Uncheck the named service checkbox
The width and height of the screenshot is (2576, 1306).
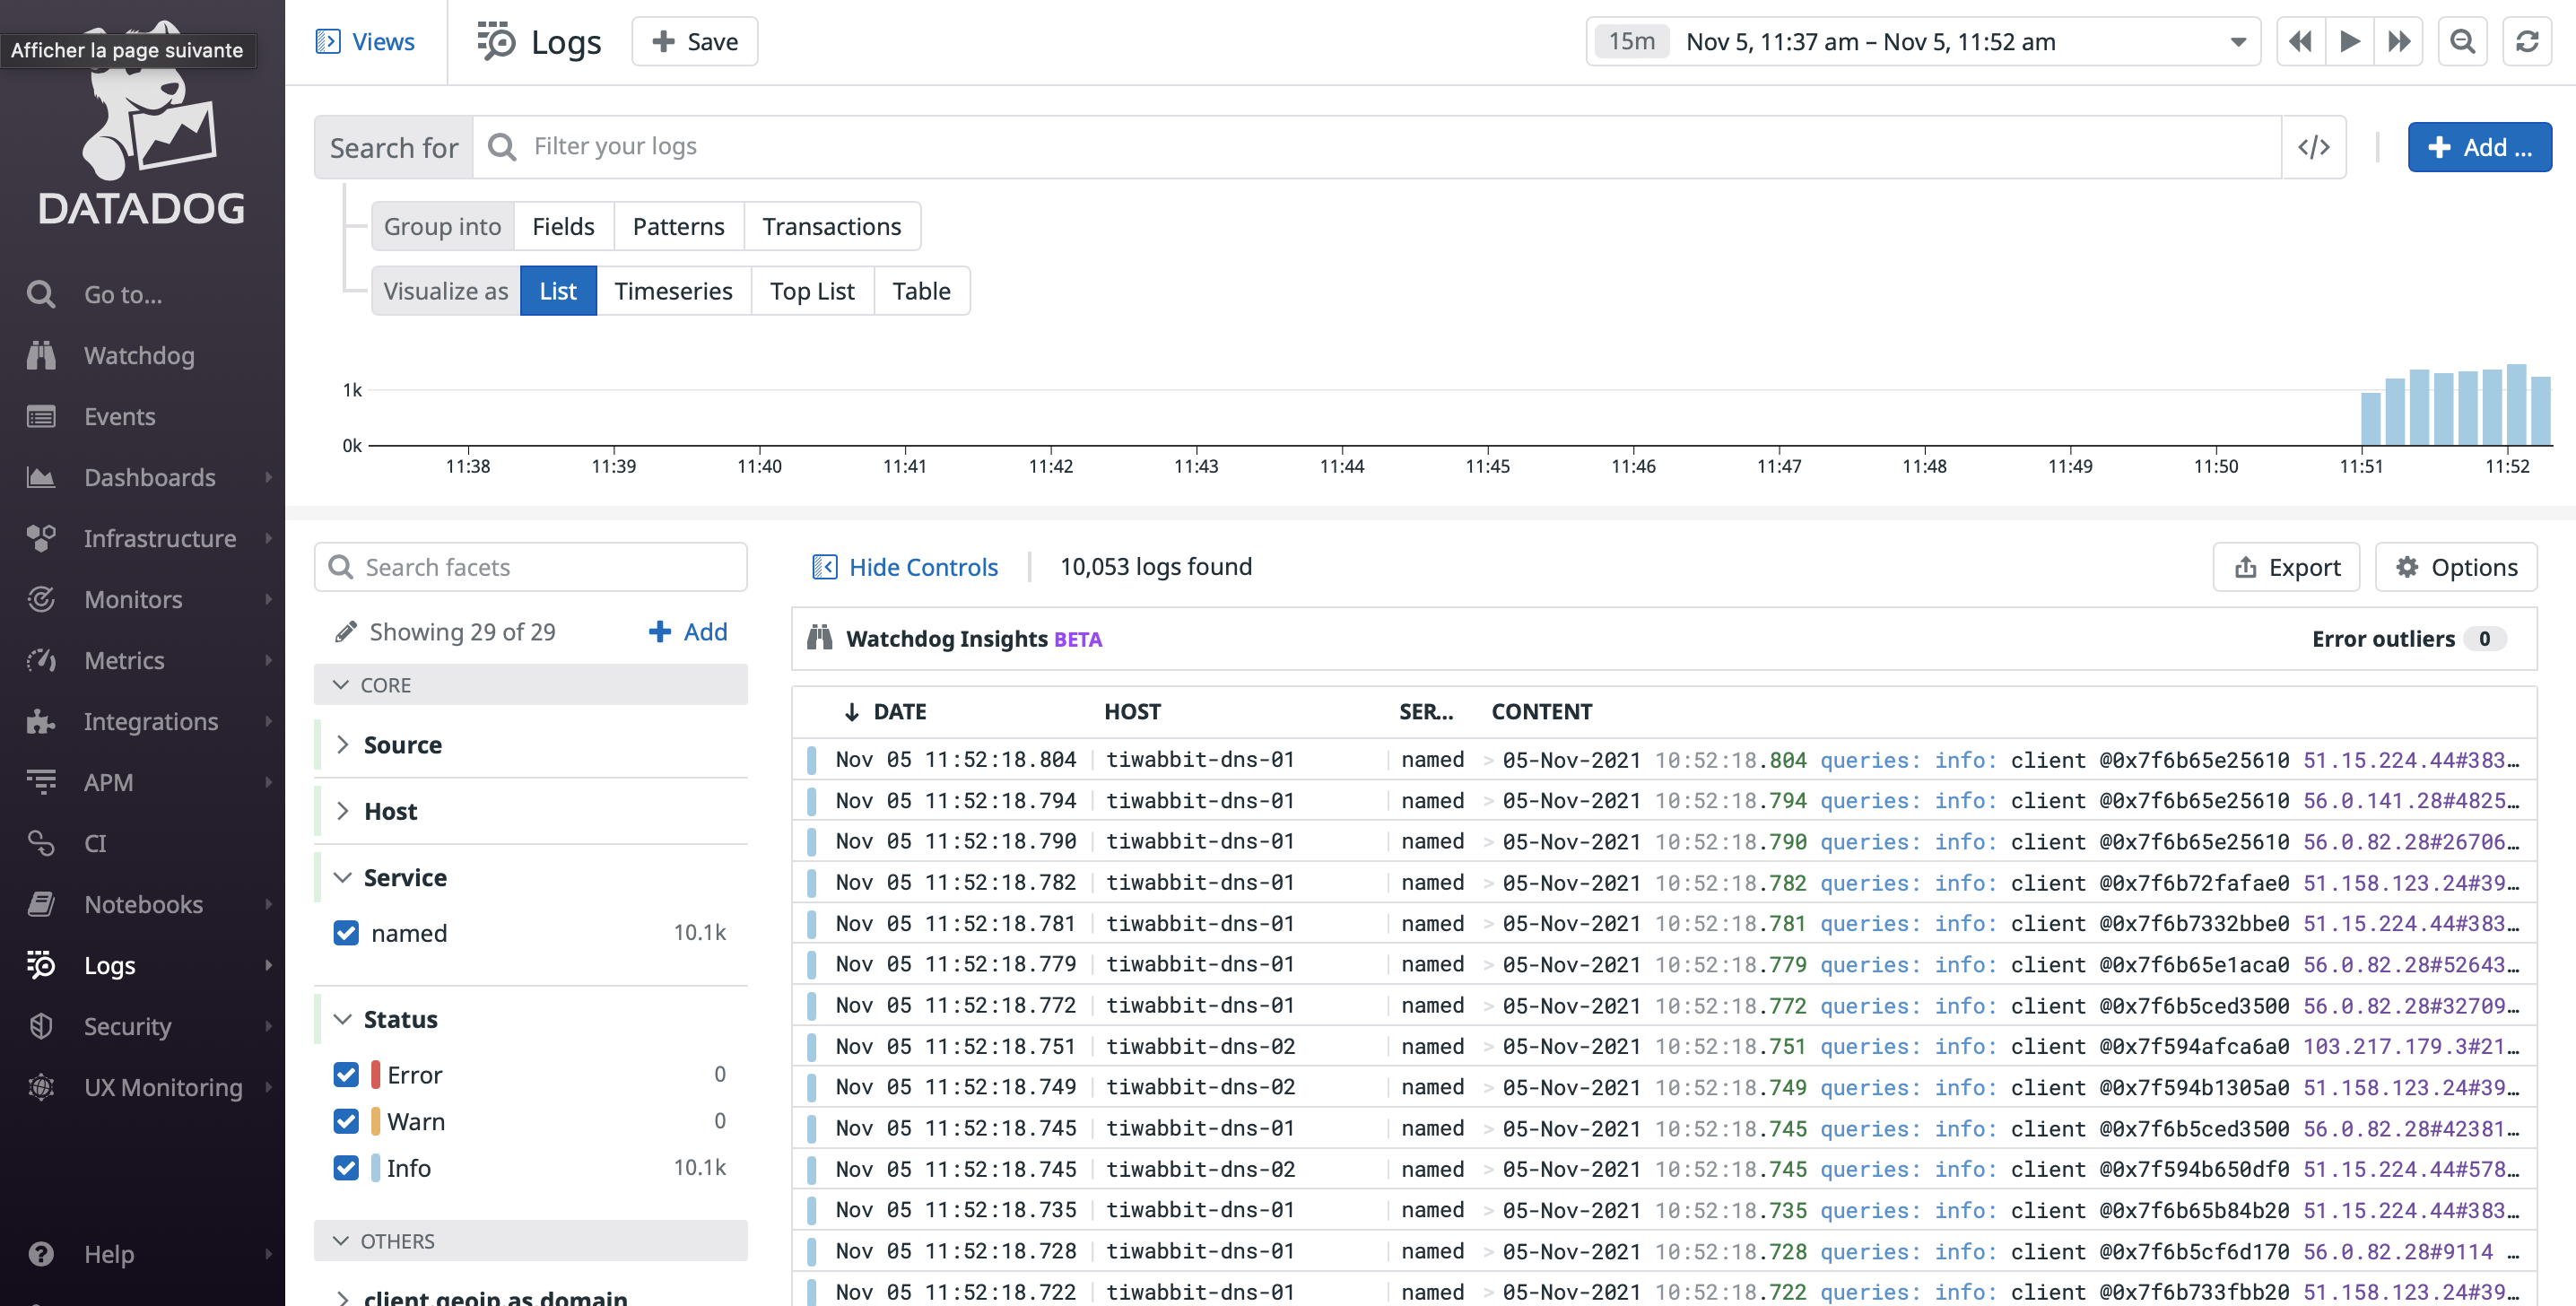(x=346, y=932)
